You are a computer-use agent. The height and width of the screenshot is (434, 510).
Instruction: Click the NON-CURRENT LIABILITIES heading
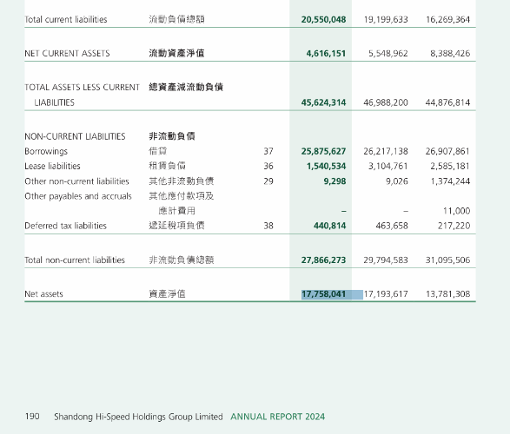[75, 136]
